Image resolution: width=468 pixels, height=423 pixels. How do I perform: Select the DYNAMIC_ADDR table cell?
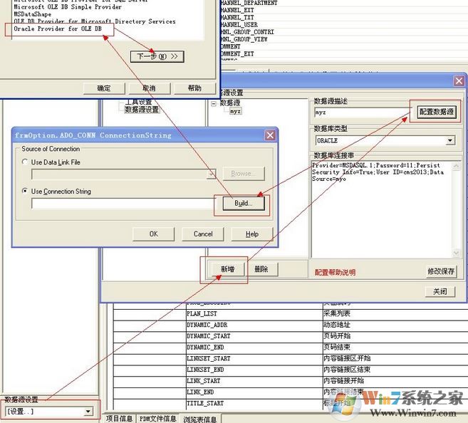[254, 325]
